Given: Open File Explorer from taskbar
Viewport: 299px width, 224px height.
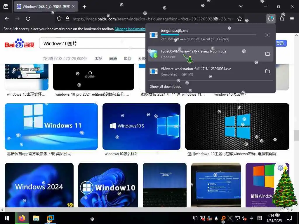Looking at the screenshot, I should tap(36, 218).
